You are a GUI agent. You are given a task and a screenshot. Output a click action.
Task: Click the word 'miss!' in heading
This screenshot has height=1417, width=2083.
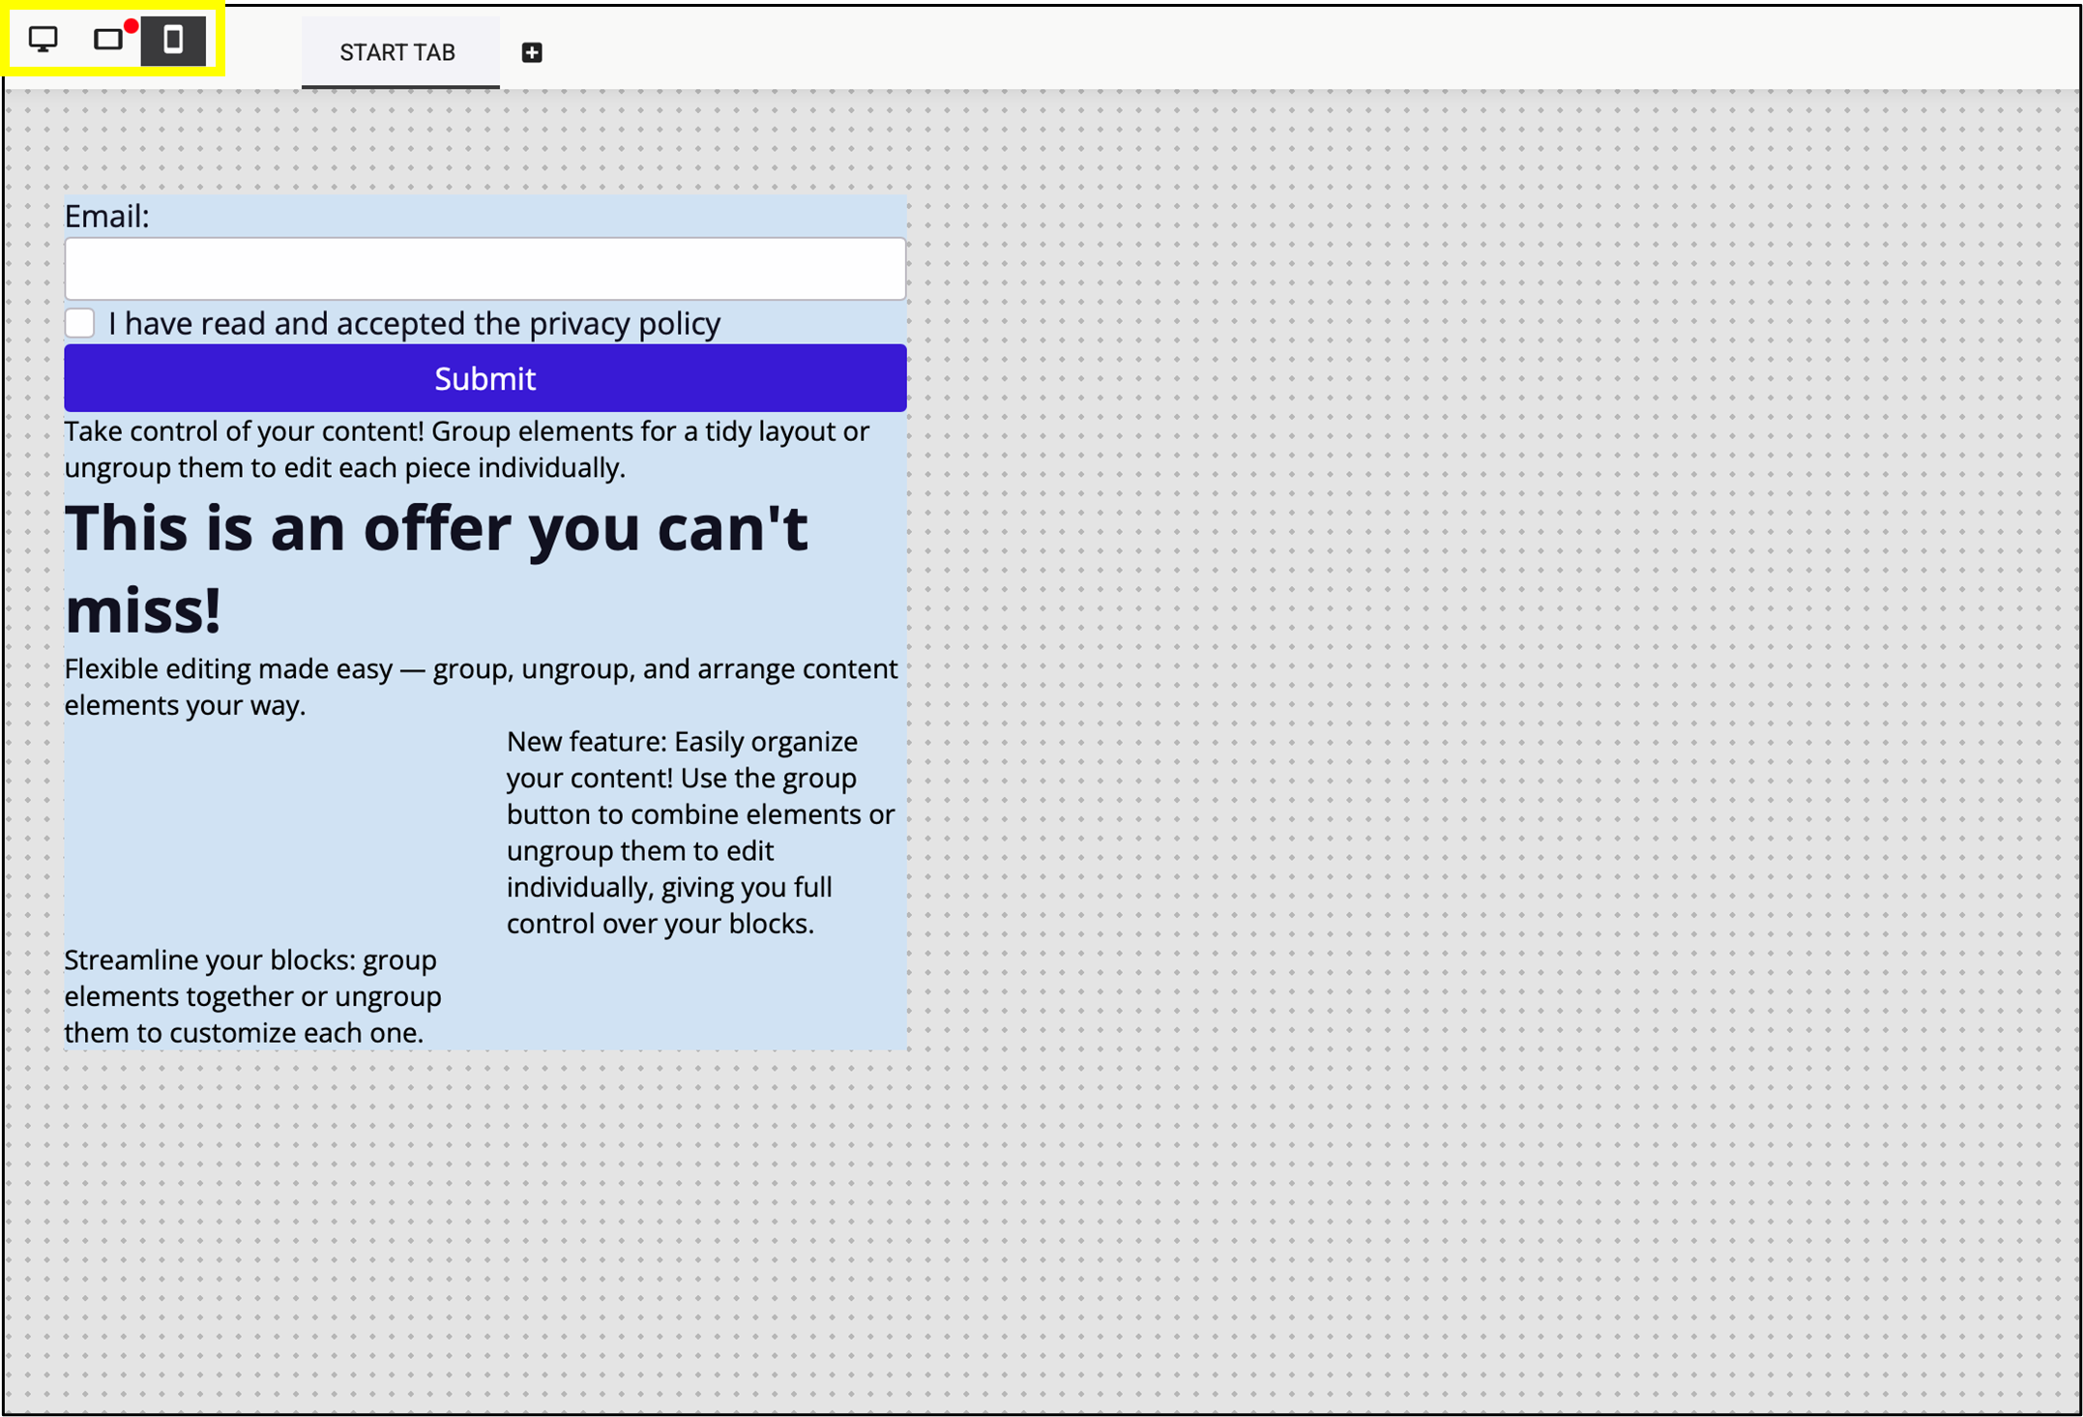[x=143, y=611]
